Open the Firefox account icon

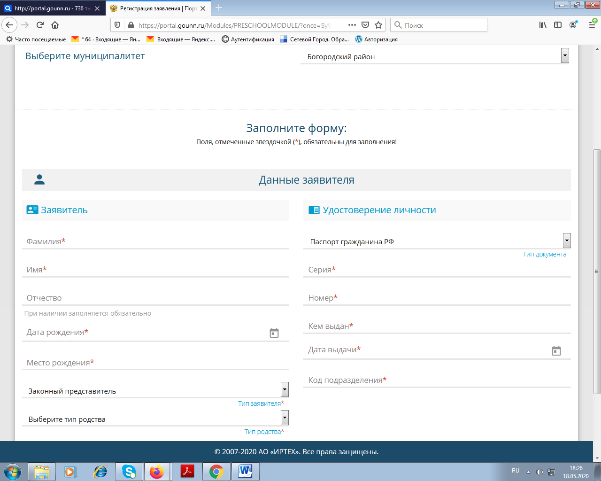[573, 25]
